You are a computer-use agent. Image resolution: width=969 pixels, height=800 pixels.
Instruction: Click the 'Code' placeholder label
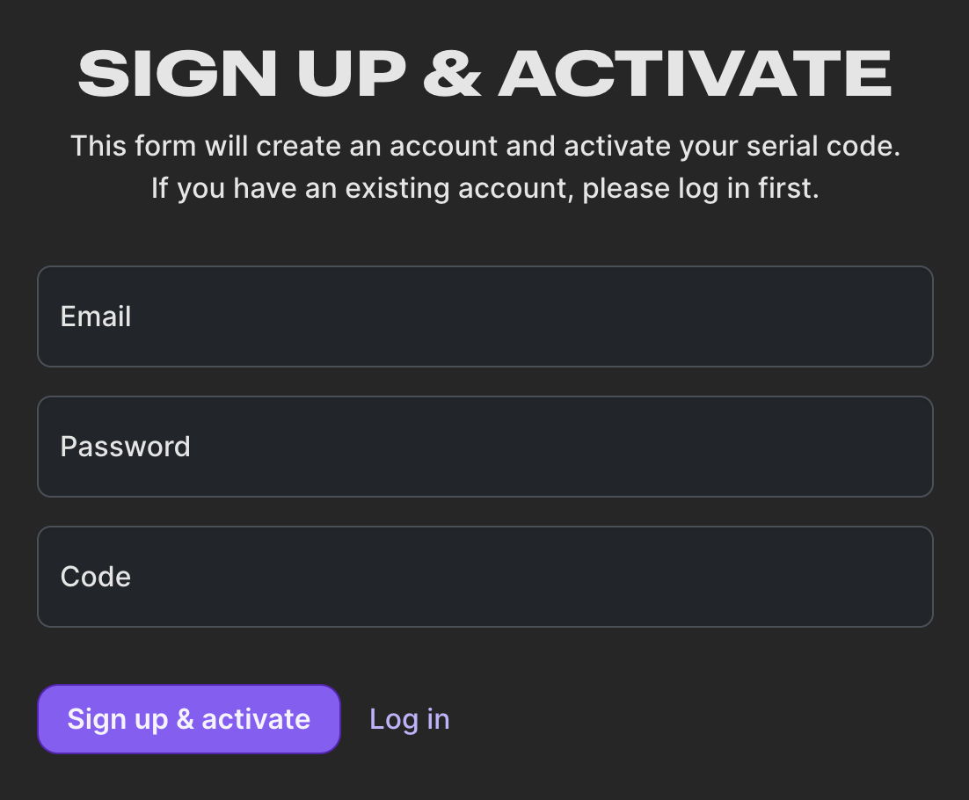click(96, 577)
